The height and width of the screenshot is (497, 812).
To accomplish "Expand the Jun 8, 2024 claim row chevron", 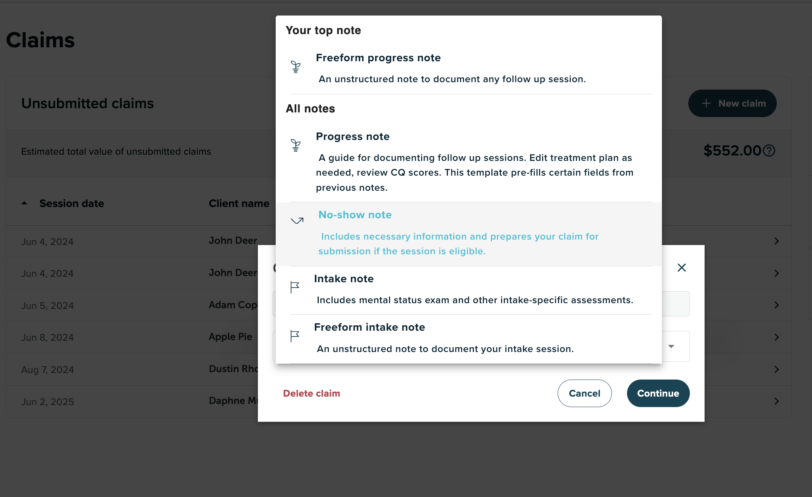I will tap(776, 337).
